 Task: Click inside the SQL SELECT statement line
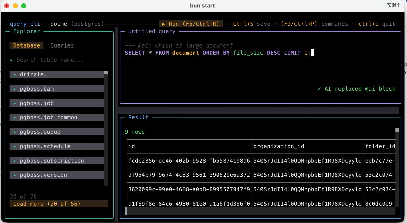pos(217,53)
